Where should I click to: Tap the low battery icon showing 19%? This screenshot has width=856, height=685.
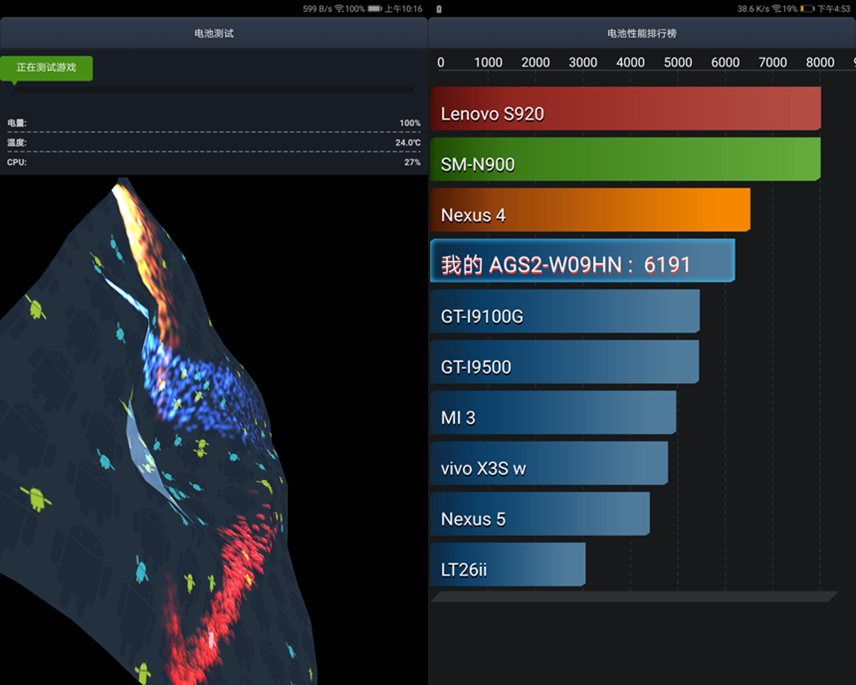807,9
